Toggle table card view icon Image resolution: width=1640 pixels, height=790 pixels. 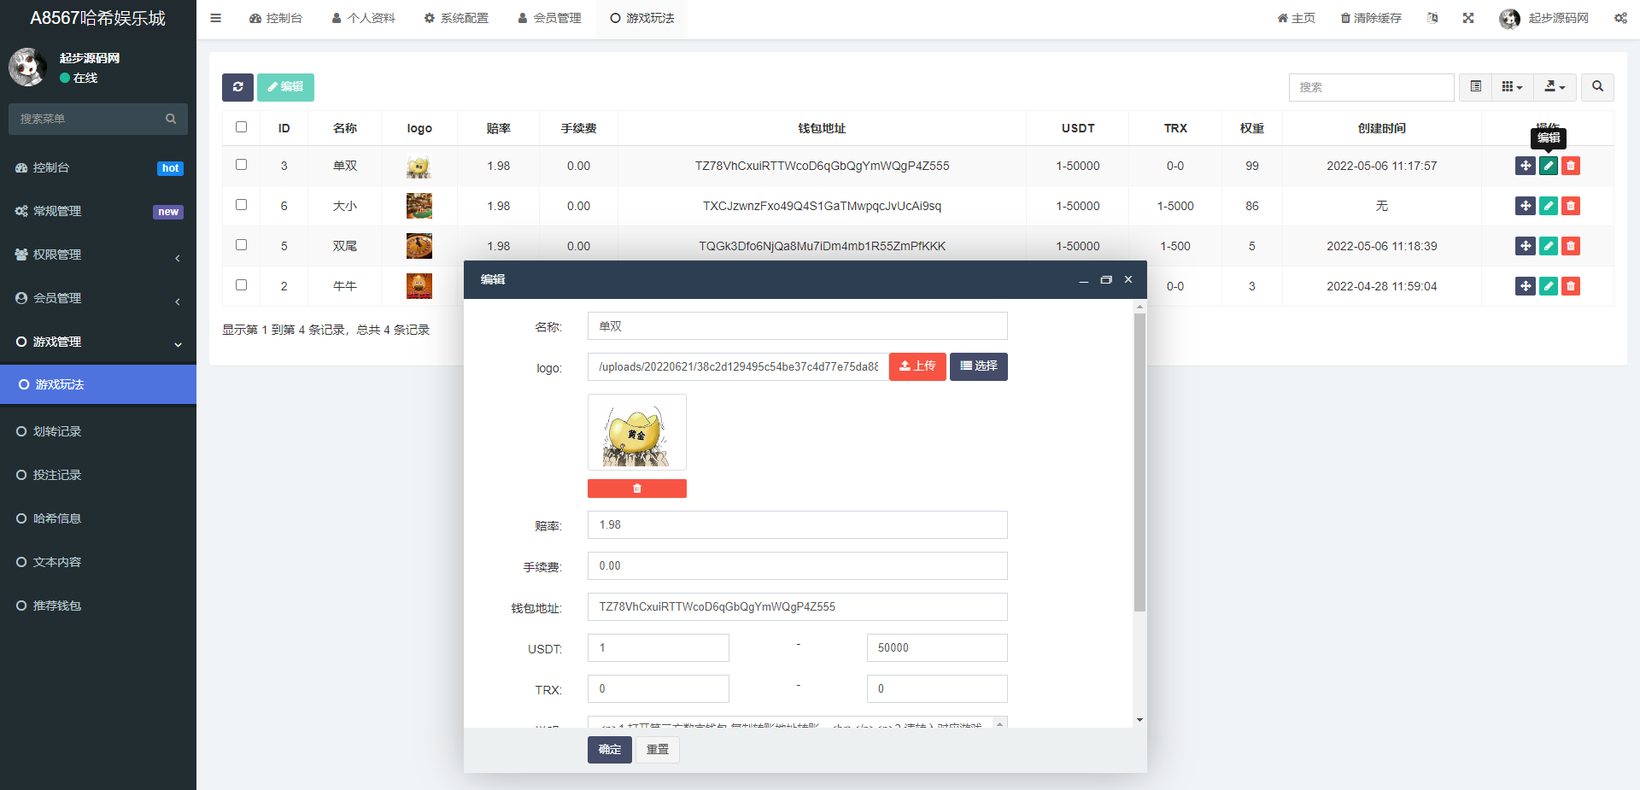pyautogui.click(x=1475, y=87)
